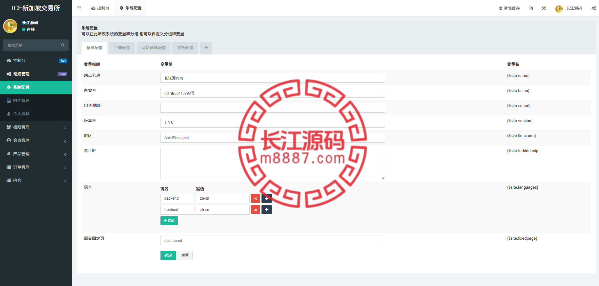Click the 权限管理 group icon in sidebar
This screenshot has width=599, height=286.
(9, 127)
